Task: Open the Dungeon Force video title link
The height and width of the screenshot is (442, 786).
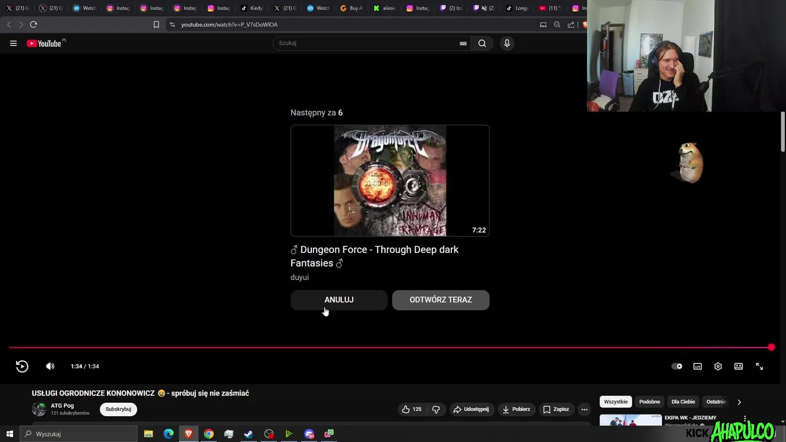Action: (375, 256)
